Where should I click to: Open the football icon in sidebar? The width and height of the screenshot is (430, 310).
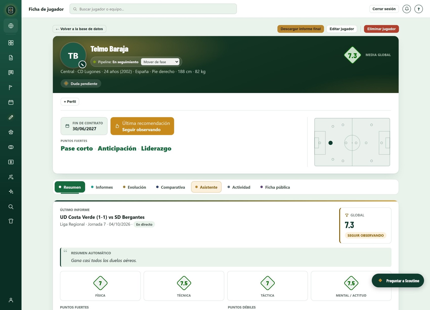(x=11, y=132)
